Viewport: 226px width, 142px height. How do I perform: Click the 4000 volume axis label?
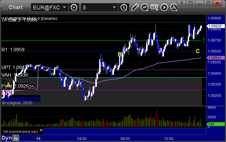212,107
